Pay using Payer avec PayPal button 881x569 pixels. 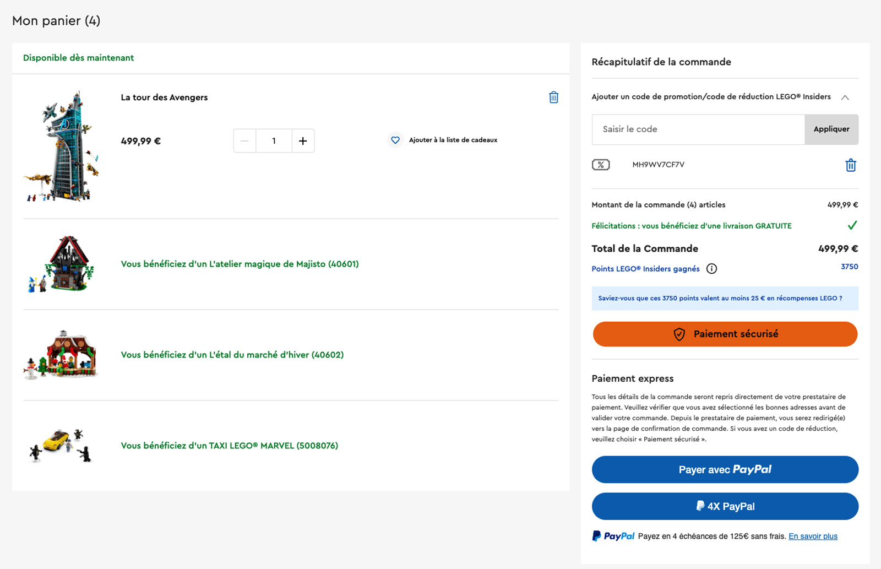(x=725, y=469)
